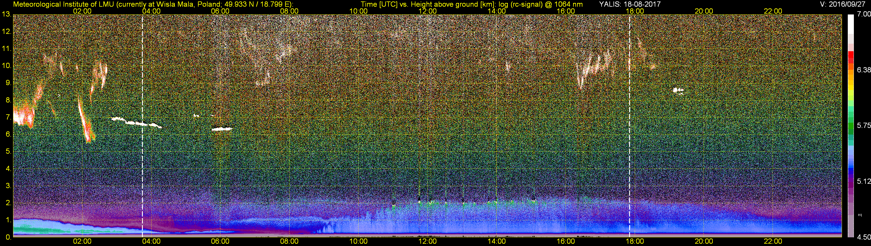
Task: Click the 22:00 label on top time axis
Action: (773, 11)
